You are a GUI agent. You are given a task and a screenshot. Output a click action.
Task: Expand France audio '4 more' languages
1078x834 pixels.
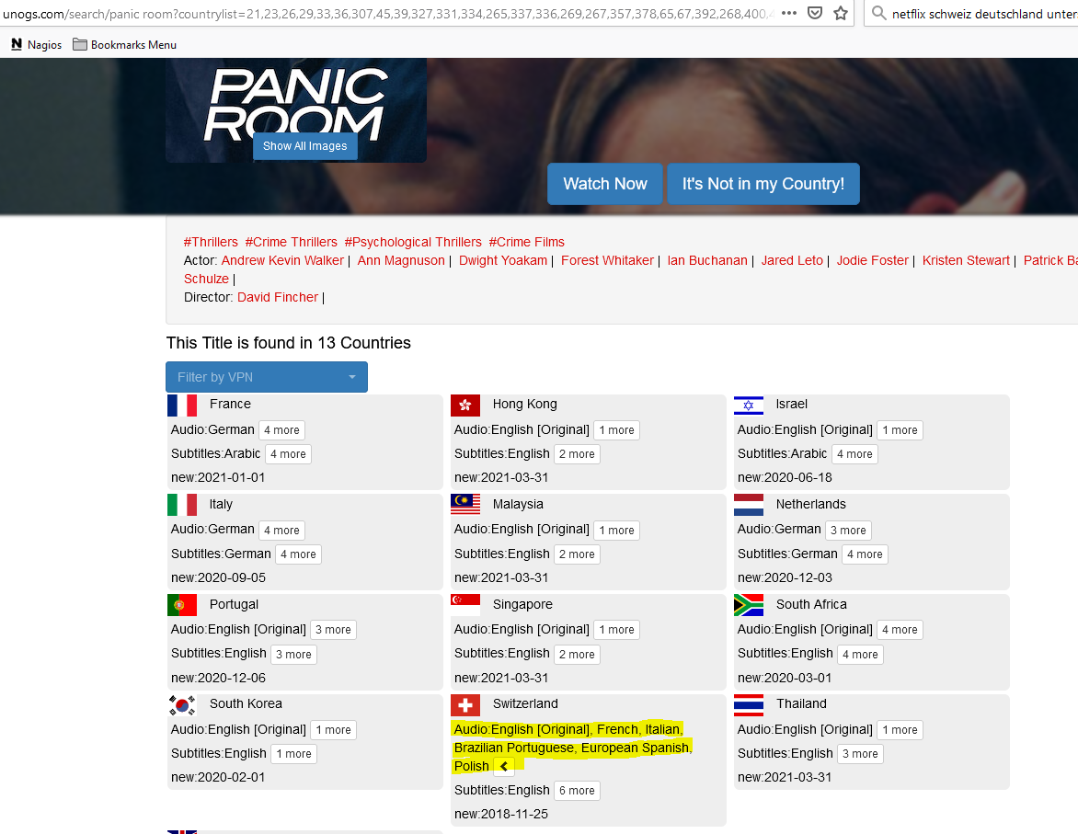pos(281,430)
